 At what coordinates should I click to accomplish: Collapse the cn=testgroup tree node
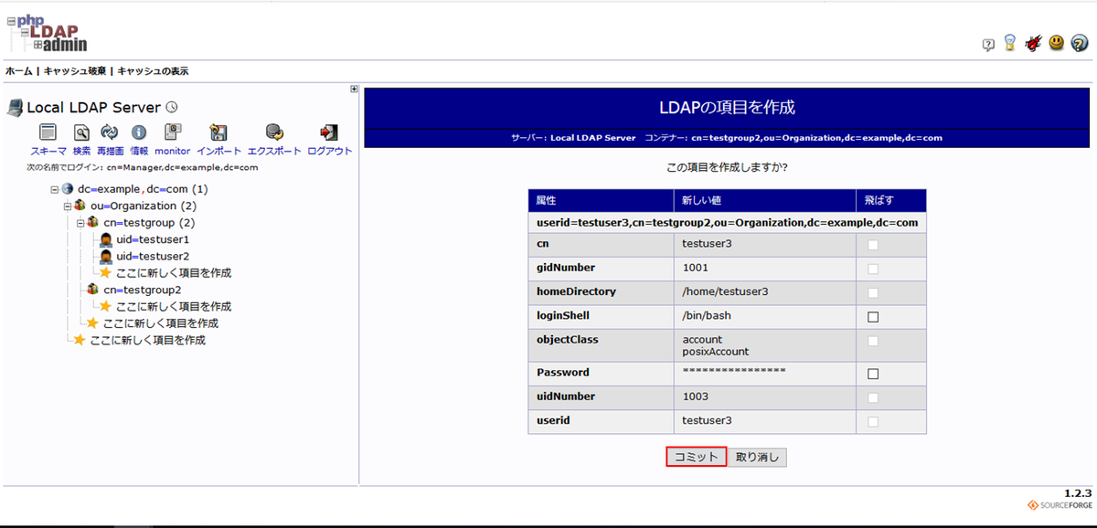pyautogui.click(x=80, y=223)
